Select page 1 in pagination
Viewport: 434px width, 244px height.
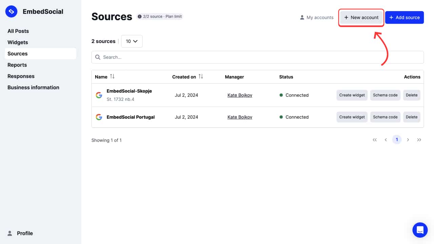(x=397, y=139)
